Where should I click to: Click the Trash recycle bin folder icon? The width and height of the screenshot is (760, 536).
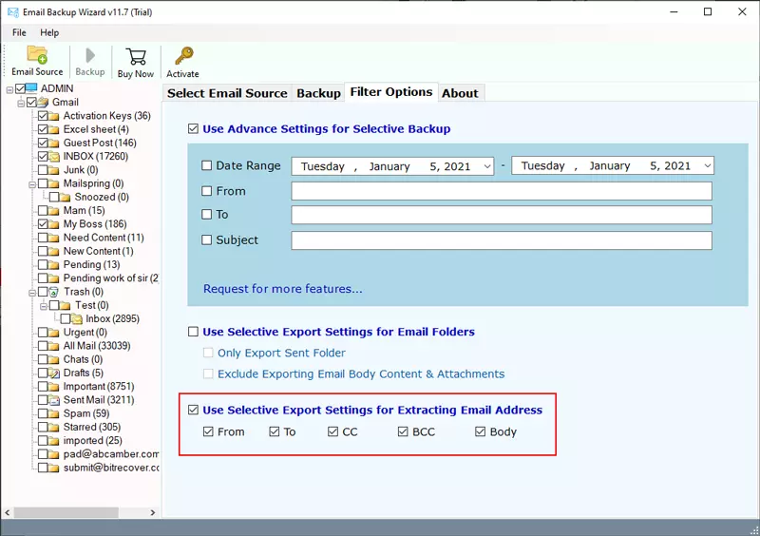click(54, 292)
